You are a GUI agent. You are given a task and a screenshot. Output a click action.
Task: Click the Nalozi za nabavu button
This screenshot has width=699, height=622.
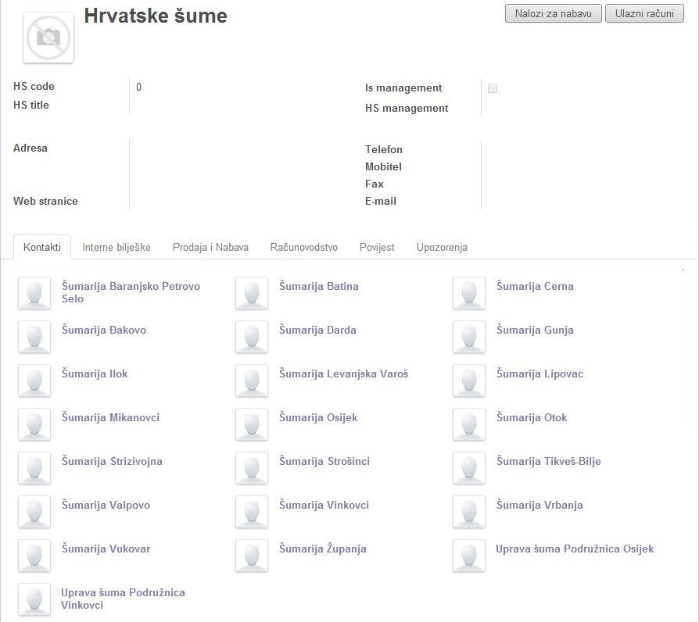tap(553, 13)
